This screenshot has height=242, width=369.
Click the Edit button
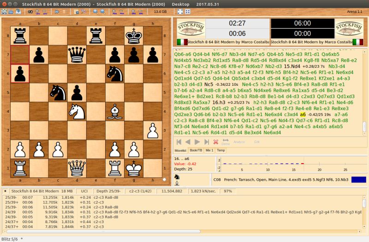[257, 142]
